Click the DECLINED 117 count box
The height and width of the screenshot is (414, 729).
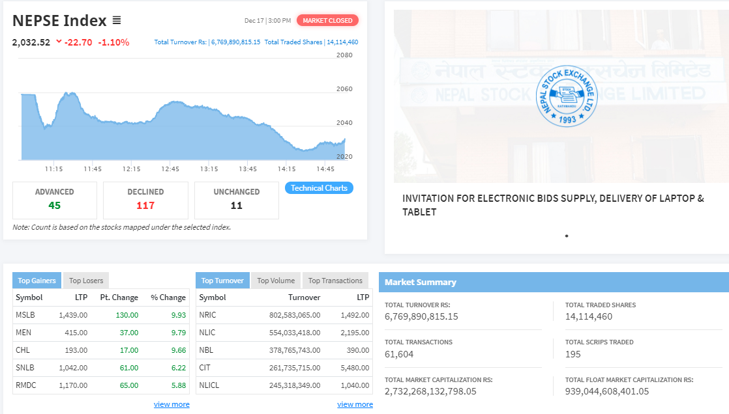click(x=145, y=200)
